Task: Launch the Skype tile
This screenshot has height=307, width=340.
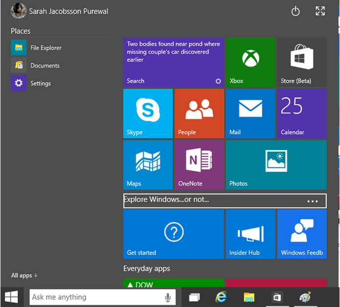Action: tap(148, 113)
